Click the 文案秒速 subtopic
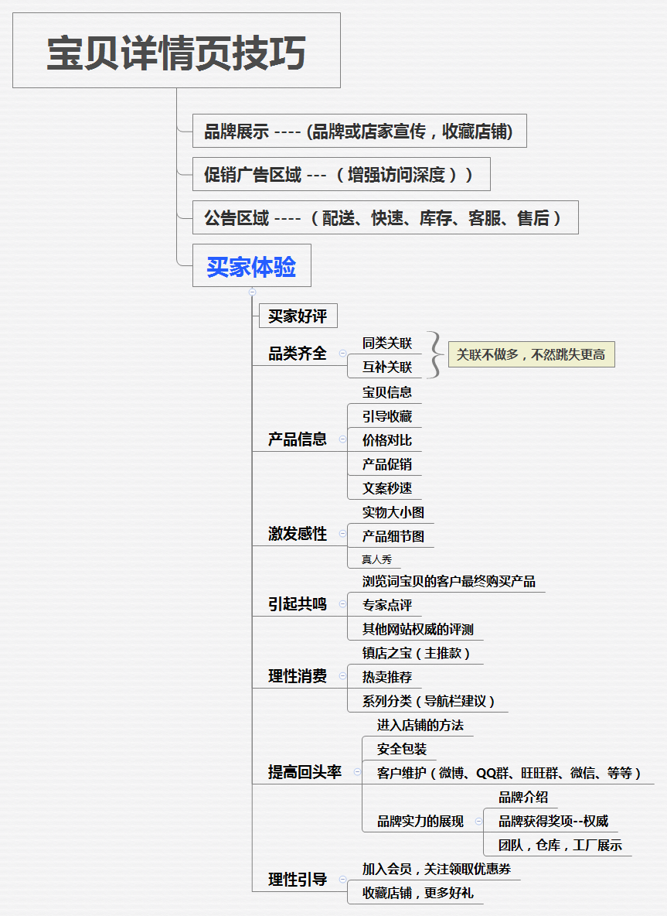The height and width of the screenshot is (916, 667). pos(387,488)
